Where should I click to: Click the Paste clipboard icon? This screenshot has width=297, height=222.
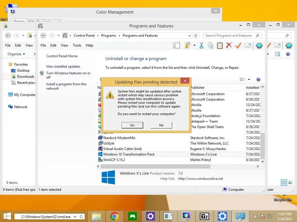220,45
